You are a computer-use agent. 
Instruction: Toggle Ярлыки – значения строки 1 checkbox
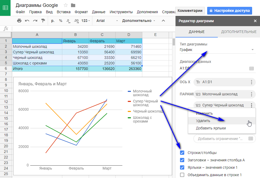(182, 167)
